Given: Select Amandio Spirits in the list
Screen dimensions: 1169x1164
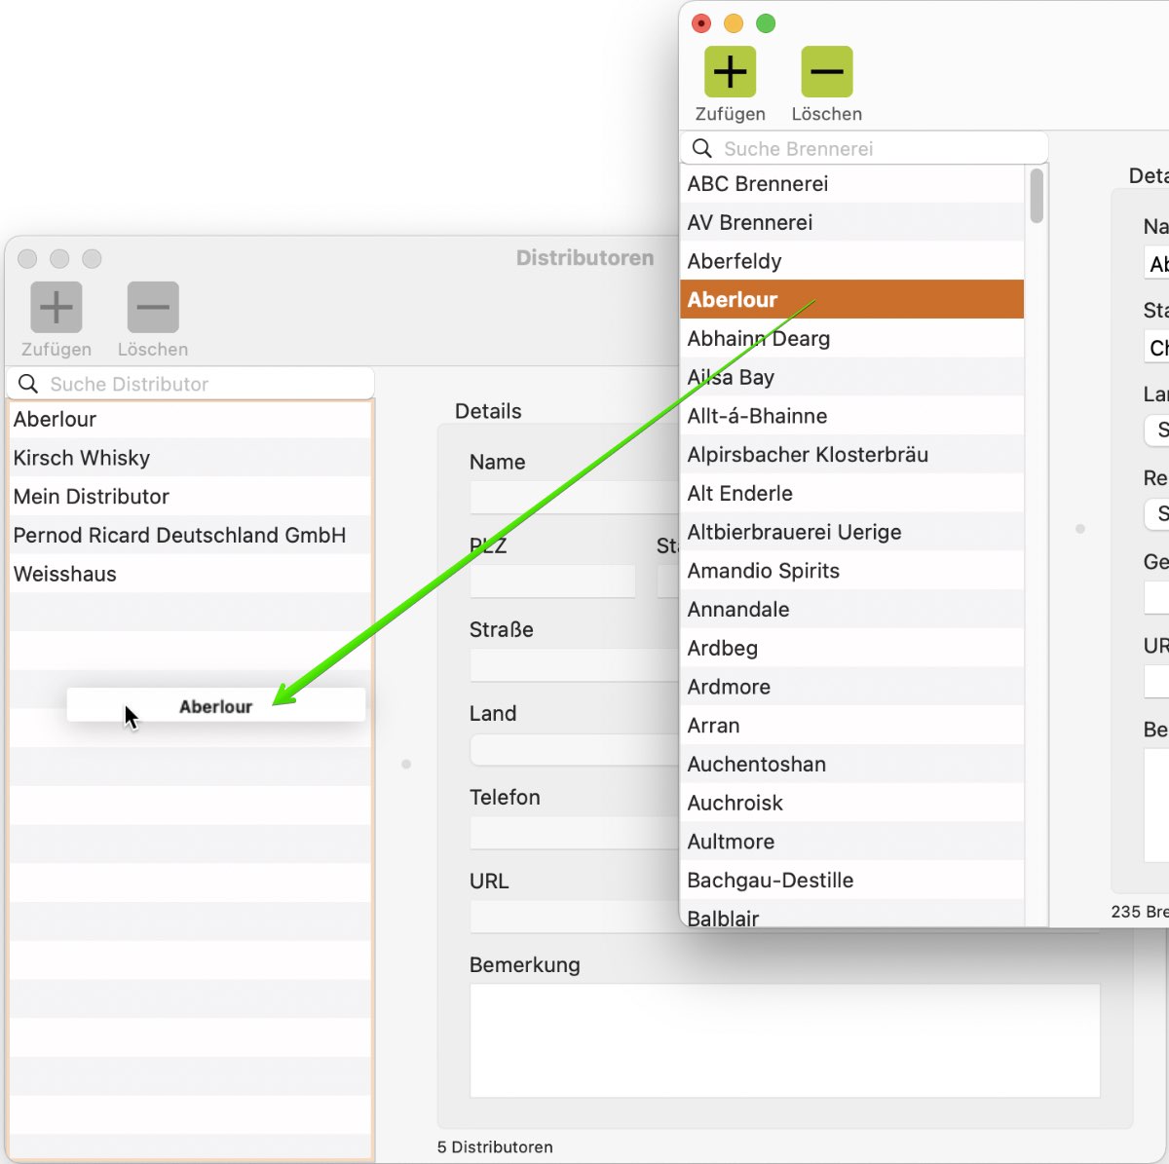Looking at the screenshot, I should 852,571.
